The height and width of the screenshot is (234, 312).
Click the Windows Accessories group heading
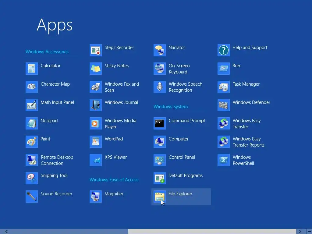47,52
